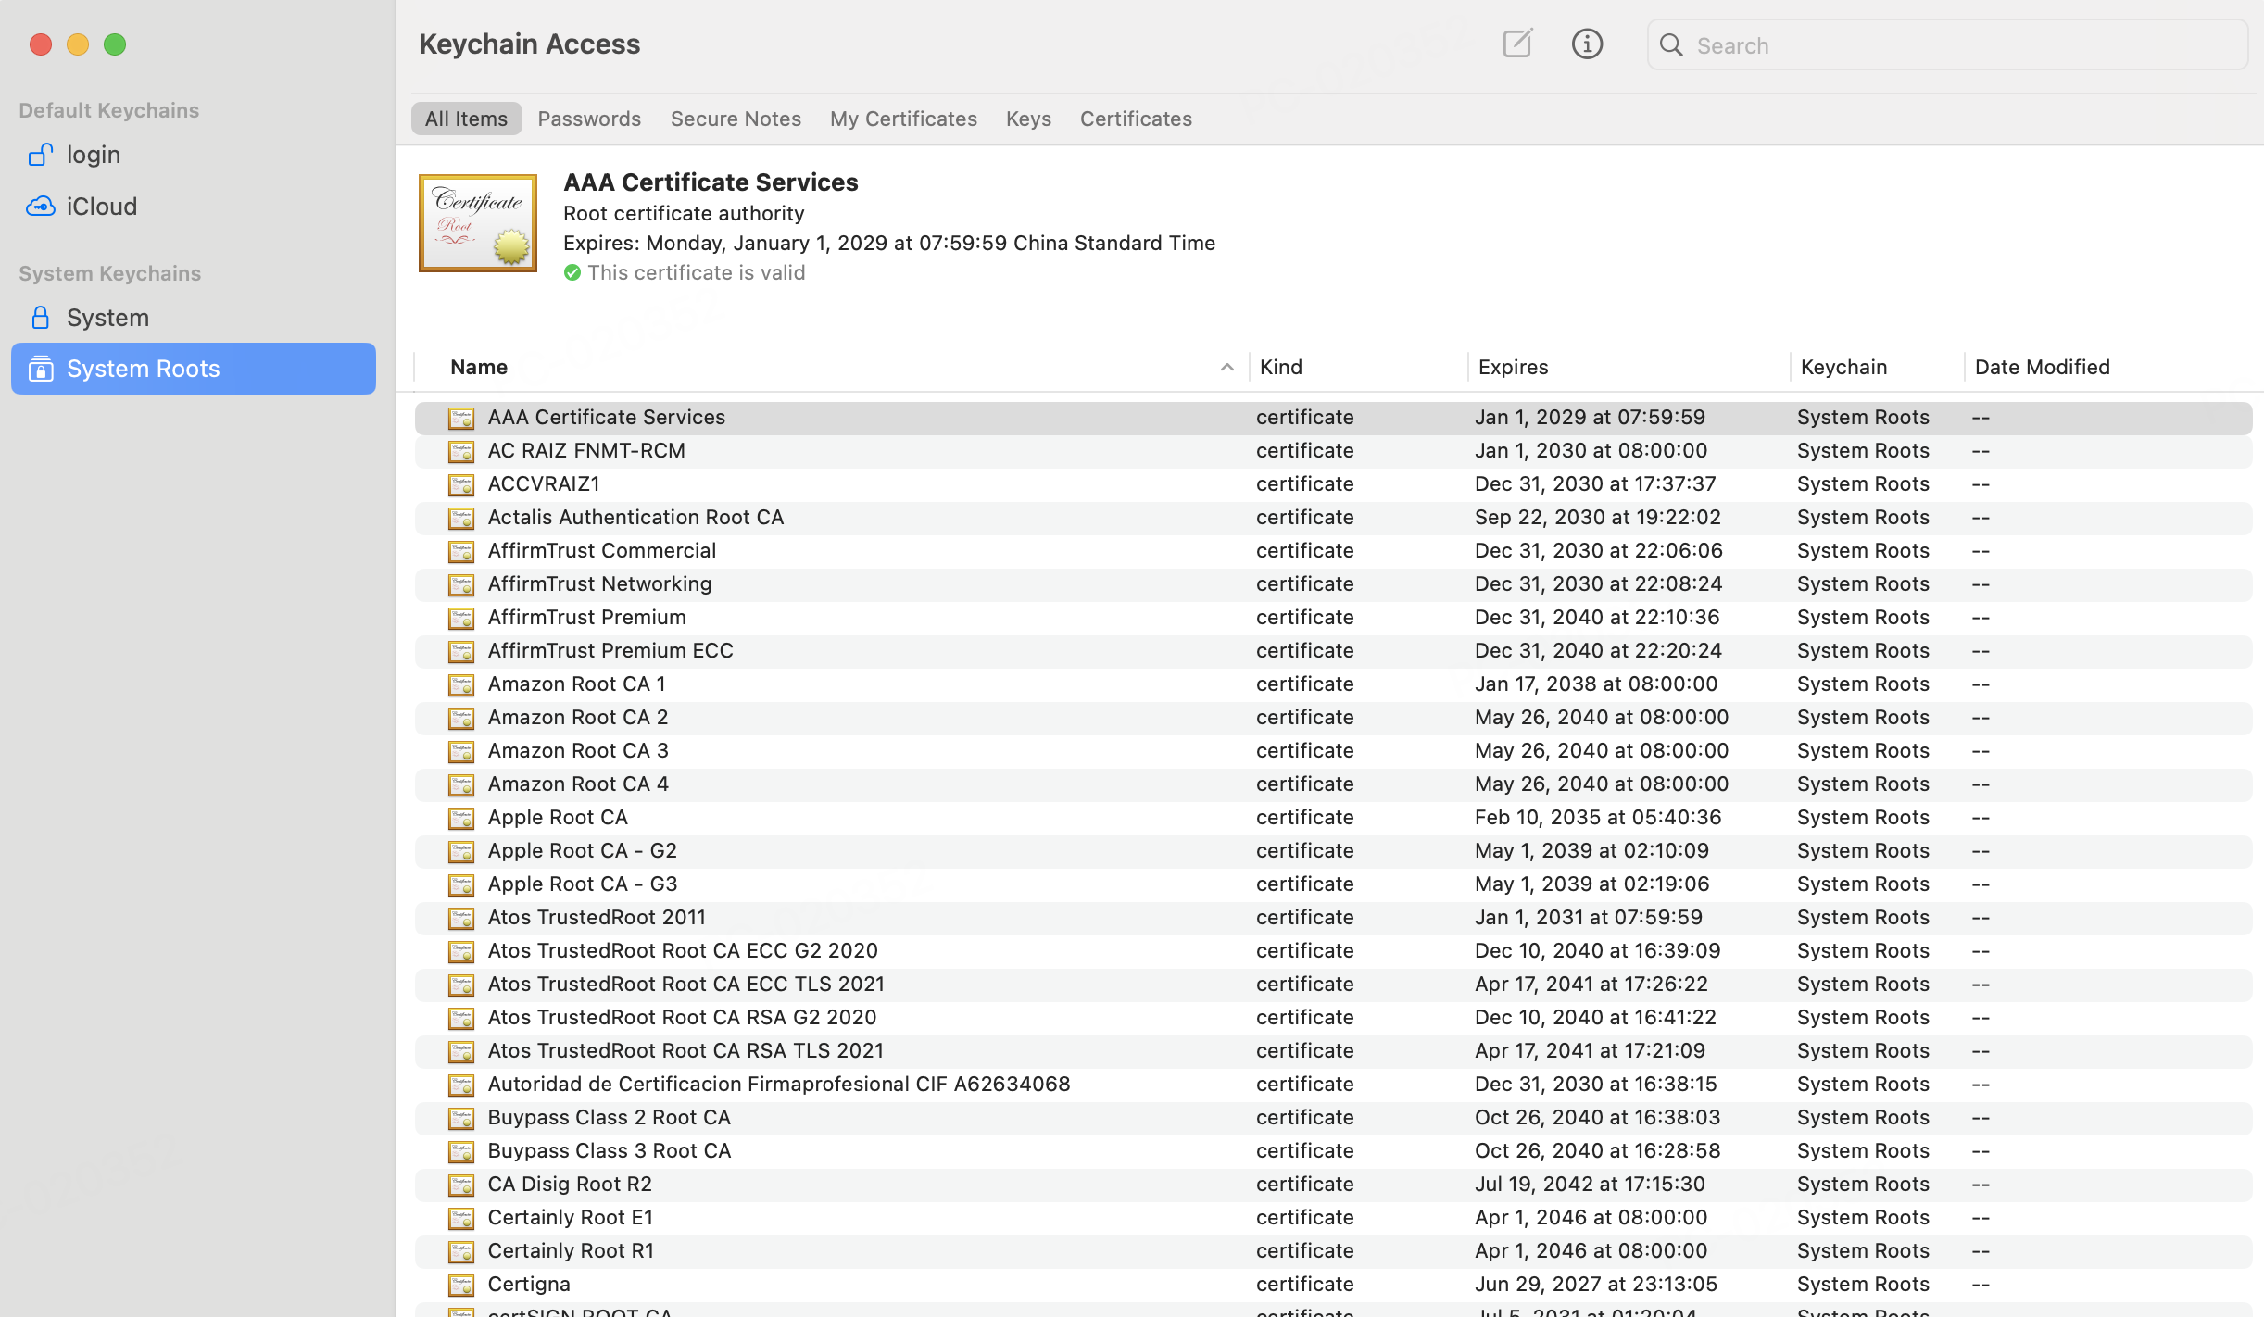Select the Apple Root CA - G2 row

(x=1334, y=851)
